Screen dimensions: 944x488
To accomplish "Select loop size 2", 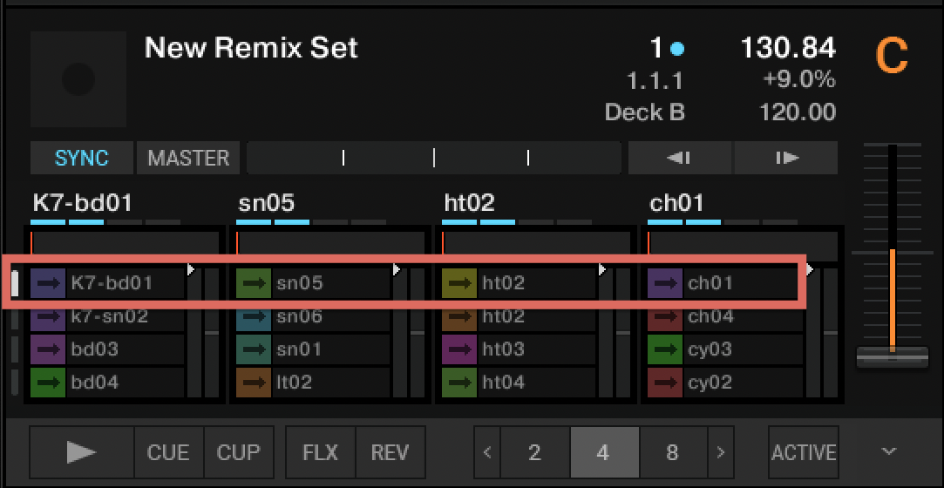I will [534, 452].
